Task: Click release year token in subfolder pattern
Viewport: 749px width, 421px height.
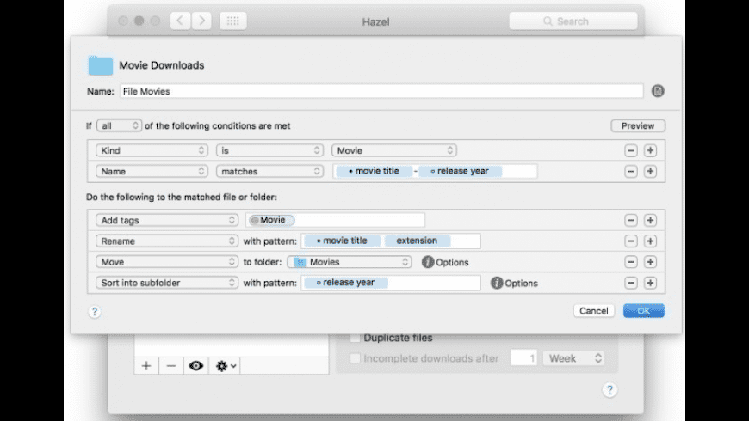Action: coord(345,283)
